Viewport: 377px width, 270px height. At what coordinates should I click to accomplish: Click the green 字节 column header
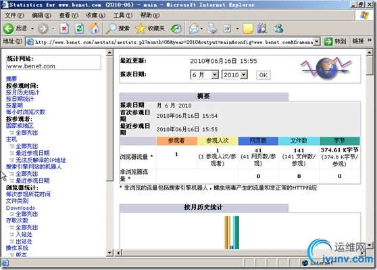(x=339, y=141)
